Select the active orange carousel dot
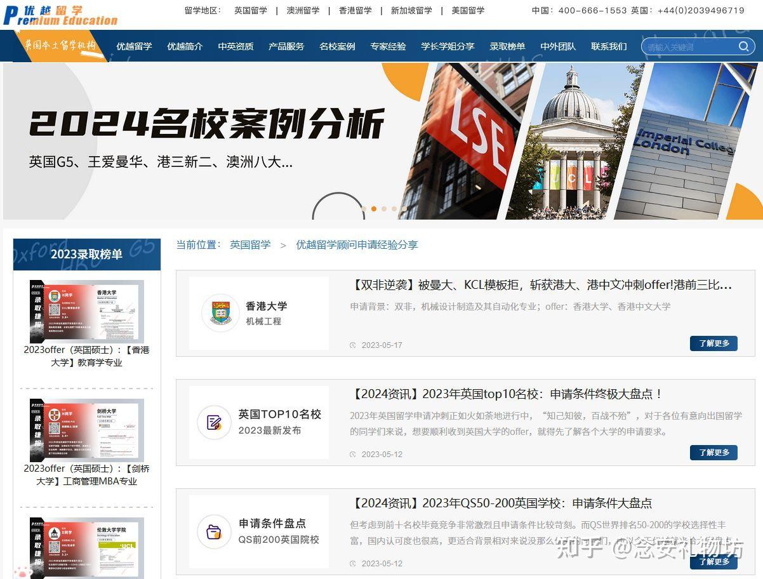This screenshot has width=763, height=579. point(374,208)
